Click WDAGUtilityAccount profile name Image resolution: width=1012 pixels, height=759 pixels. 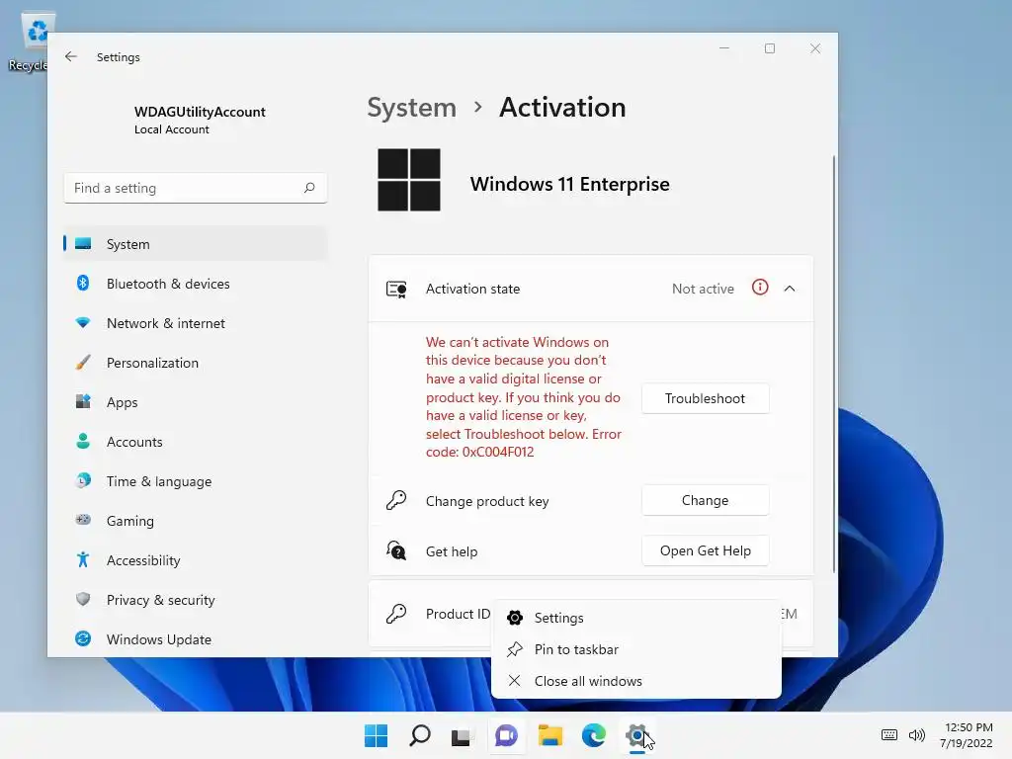(x=200, y=112)
